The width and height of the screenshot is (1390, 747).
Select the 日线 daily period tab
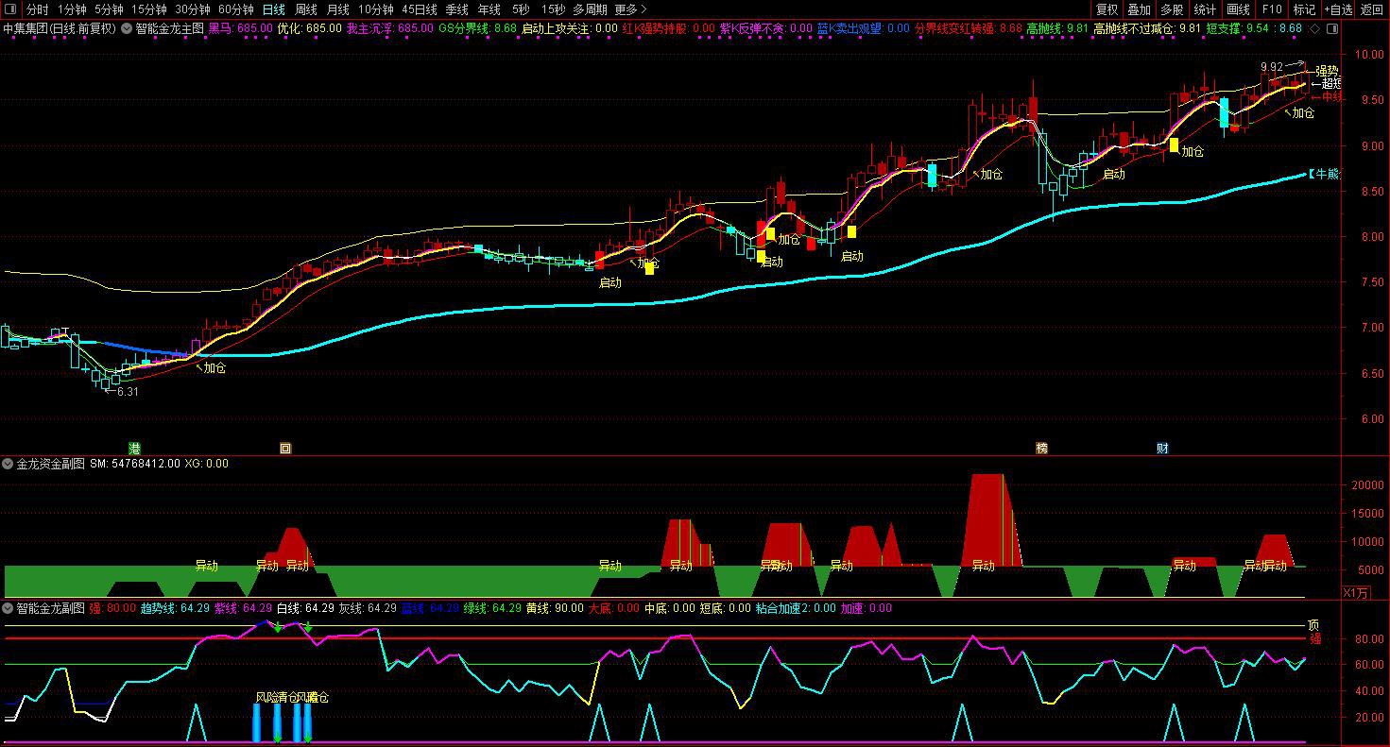click(x=273, y=9)
